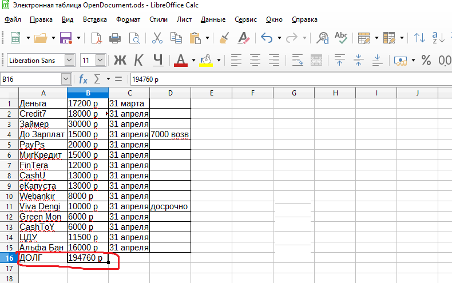Open Find and Replace icon
Screen dimensions: 452x283
tap(322, 38)
